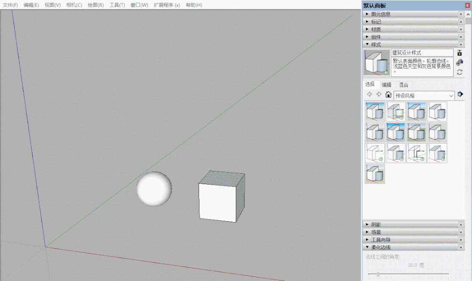Click the sphere in the viewport

[154, 189]
